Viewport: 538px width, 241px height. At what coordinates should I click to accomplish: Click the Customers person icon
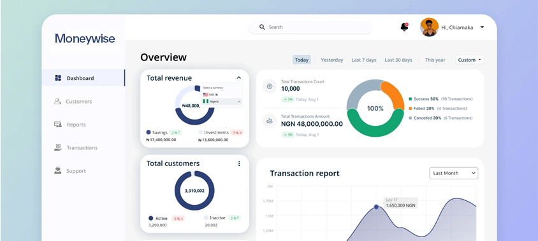tap(57, 101)
